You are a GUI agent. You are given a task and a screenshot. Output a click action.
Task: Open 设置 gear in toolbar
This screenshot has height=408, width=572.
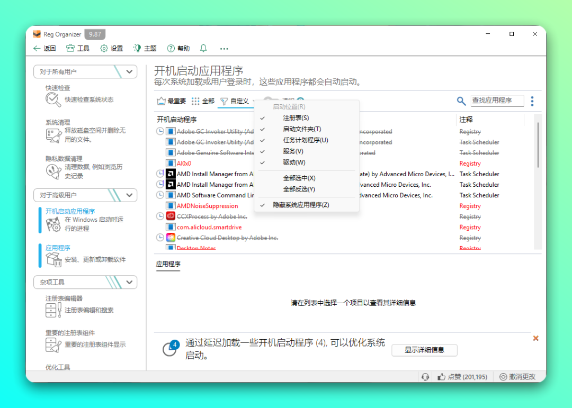[111, 49]
